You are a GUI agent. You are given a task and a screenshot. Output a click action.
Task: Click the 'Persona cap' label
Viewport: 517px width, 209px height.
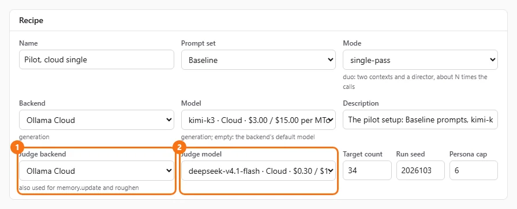(x=468, y=154)
